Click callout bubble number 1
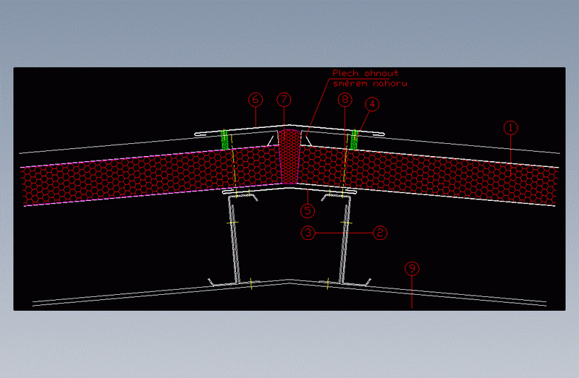Screen dimensions: 579x378 (x=511, y=128)
